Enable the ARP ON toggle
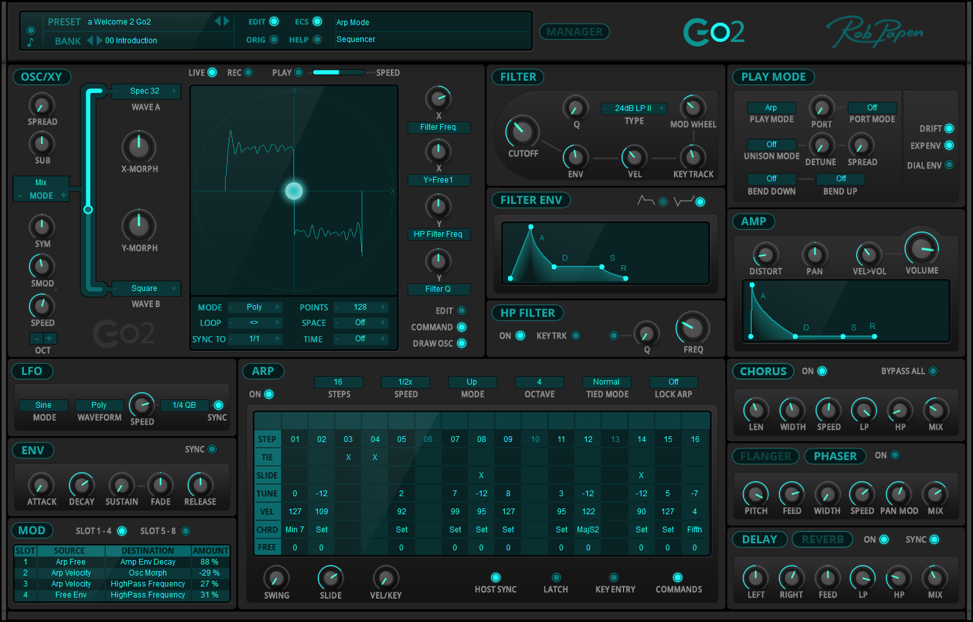 click(269, 394)
